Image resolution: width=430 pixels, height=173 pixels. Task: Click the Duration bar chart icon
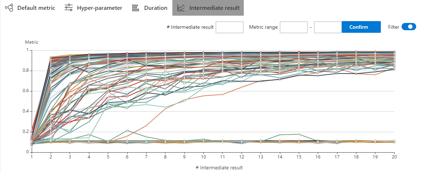136,8
